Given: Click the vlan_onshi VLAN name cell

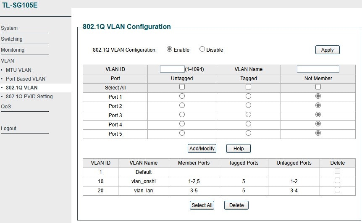Looking at the screenshot, I should (144, 181).
